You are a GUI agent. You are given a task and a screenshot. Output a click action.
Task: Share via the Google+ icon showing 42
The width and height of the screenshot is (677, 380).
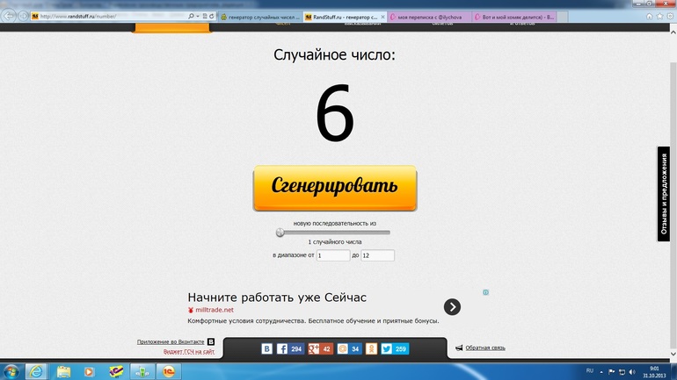[x=320, y=348]
